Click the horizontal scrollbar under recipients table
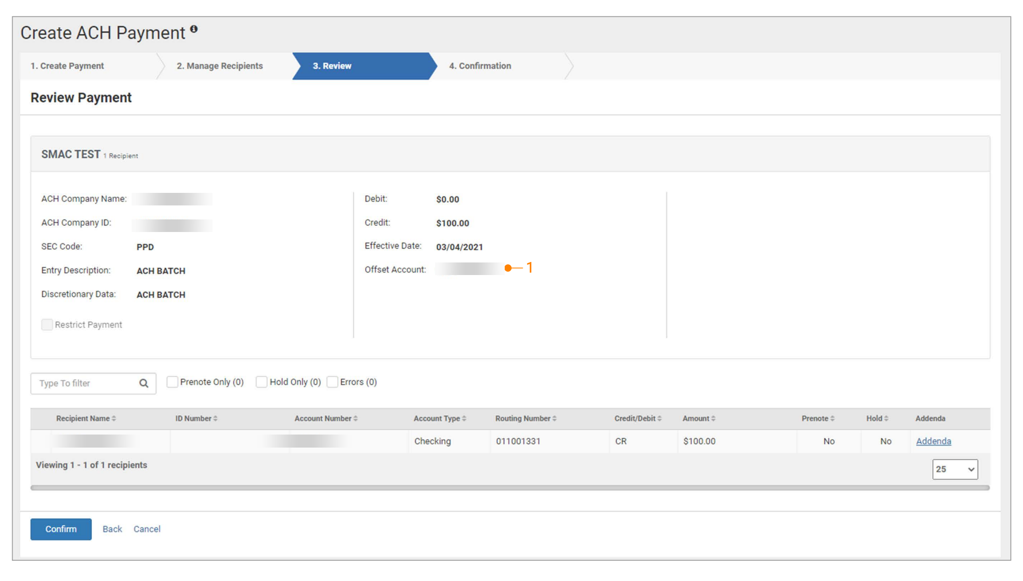Image resolution: width=1023 pixels, height=581 pixels. tap(510, 488)
